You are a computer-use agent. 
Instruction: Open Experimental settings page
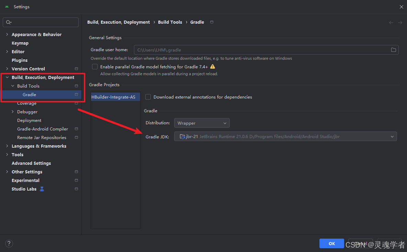coord(25,180)
